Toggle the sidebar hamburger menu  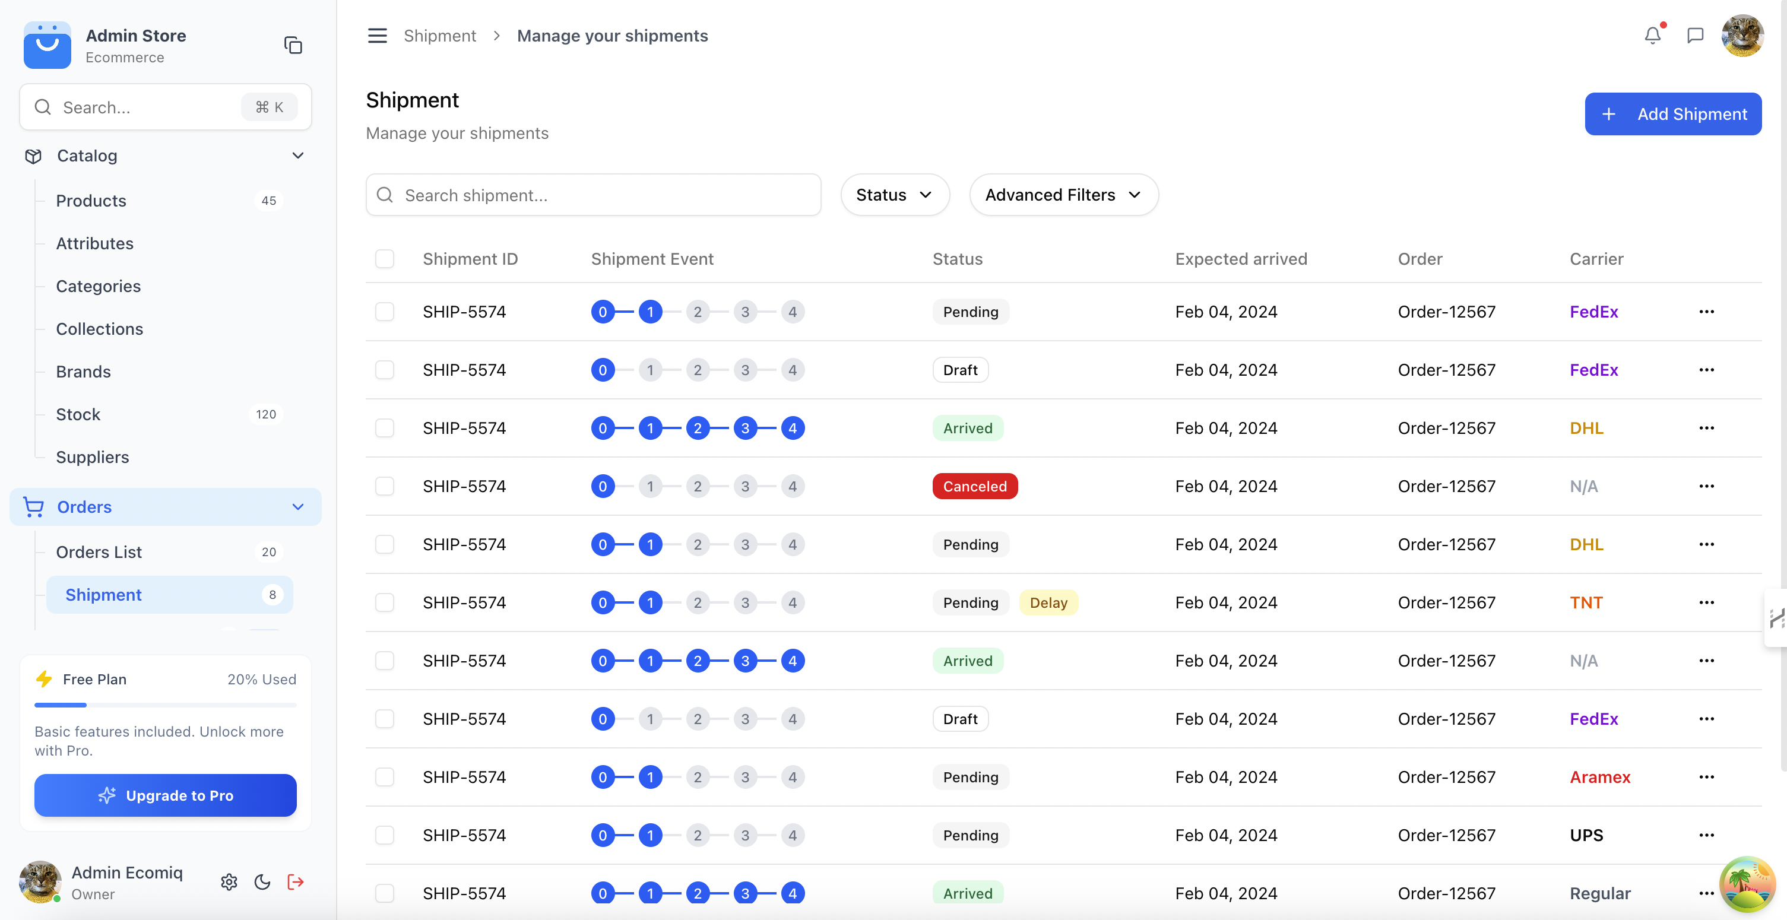pyautogui.click(x=376, y=36)
